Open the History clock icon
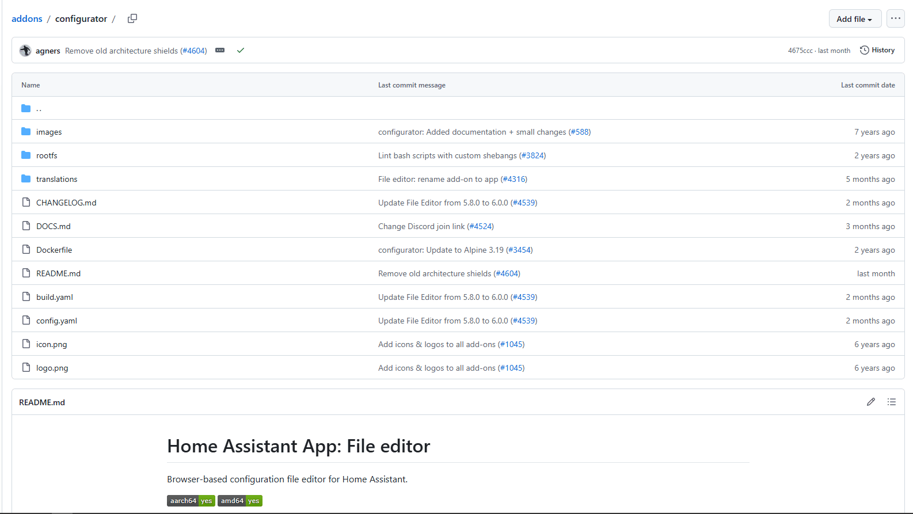913x514 pixels. coord(865,50)
